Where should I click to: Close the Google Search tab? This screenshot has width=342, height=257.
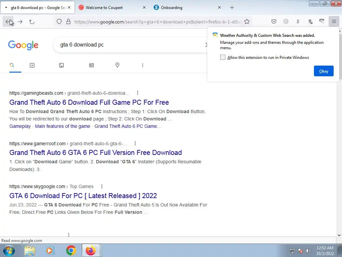tap(69, 7)
